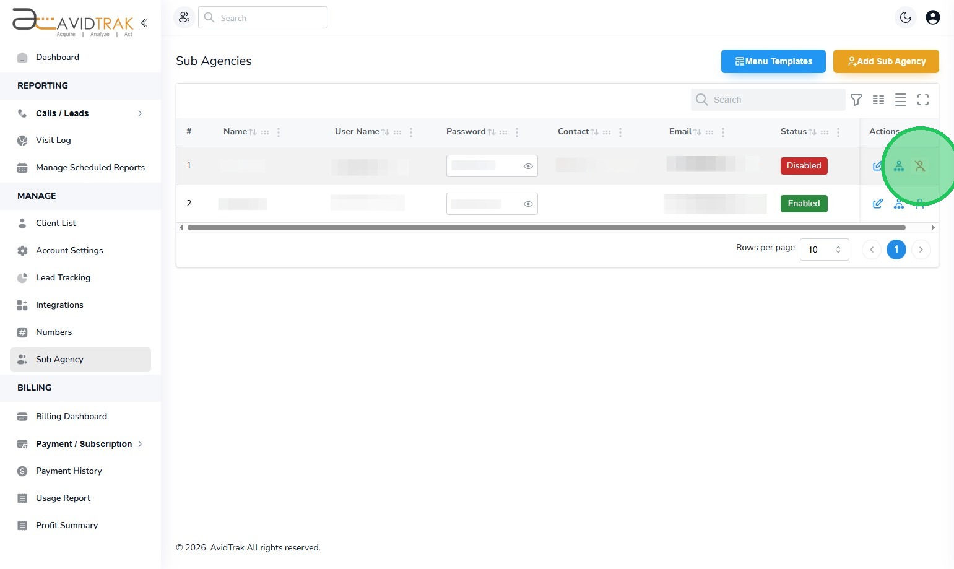Expand the Payment / Subscription submenu
Viewport: 954px width, 569px height.
140,444
